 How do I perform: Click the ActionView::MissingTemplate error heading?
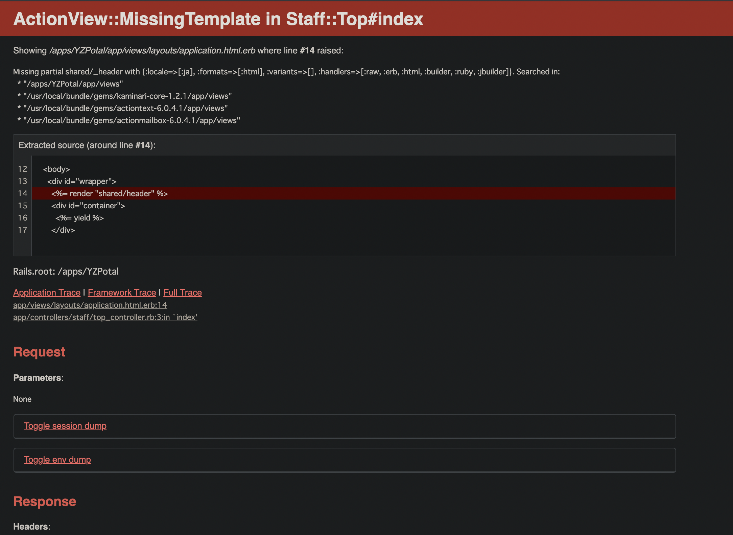218,19
